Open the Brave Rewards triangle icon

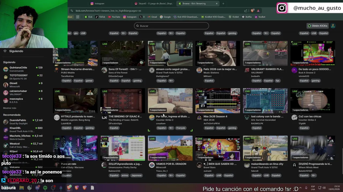[x=258, y=11]
